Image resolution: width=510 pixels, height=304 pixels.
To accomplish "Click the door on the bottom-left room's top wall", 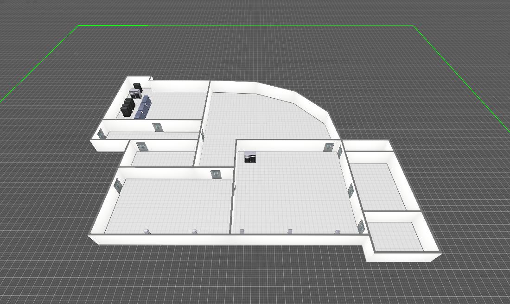I will (x=216, y=174).
